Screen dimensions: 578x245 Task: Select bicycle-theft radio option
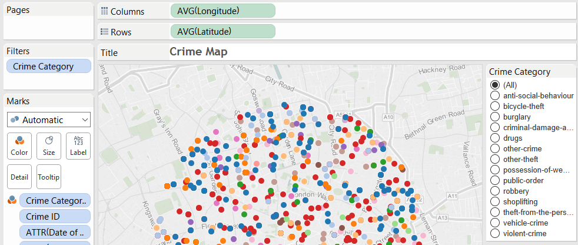coord(494,106)
